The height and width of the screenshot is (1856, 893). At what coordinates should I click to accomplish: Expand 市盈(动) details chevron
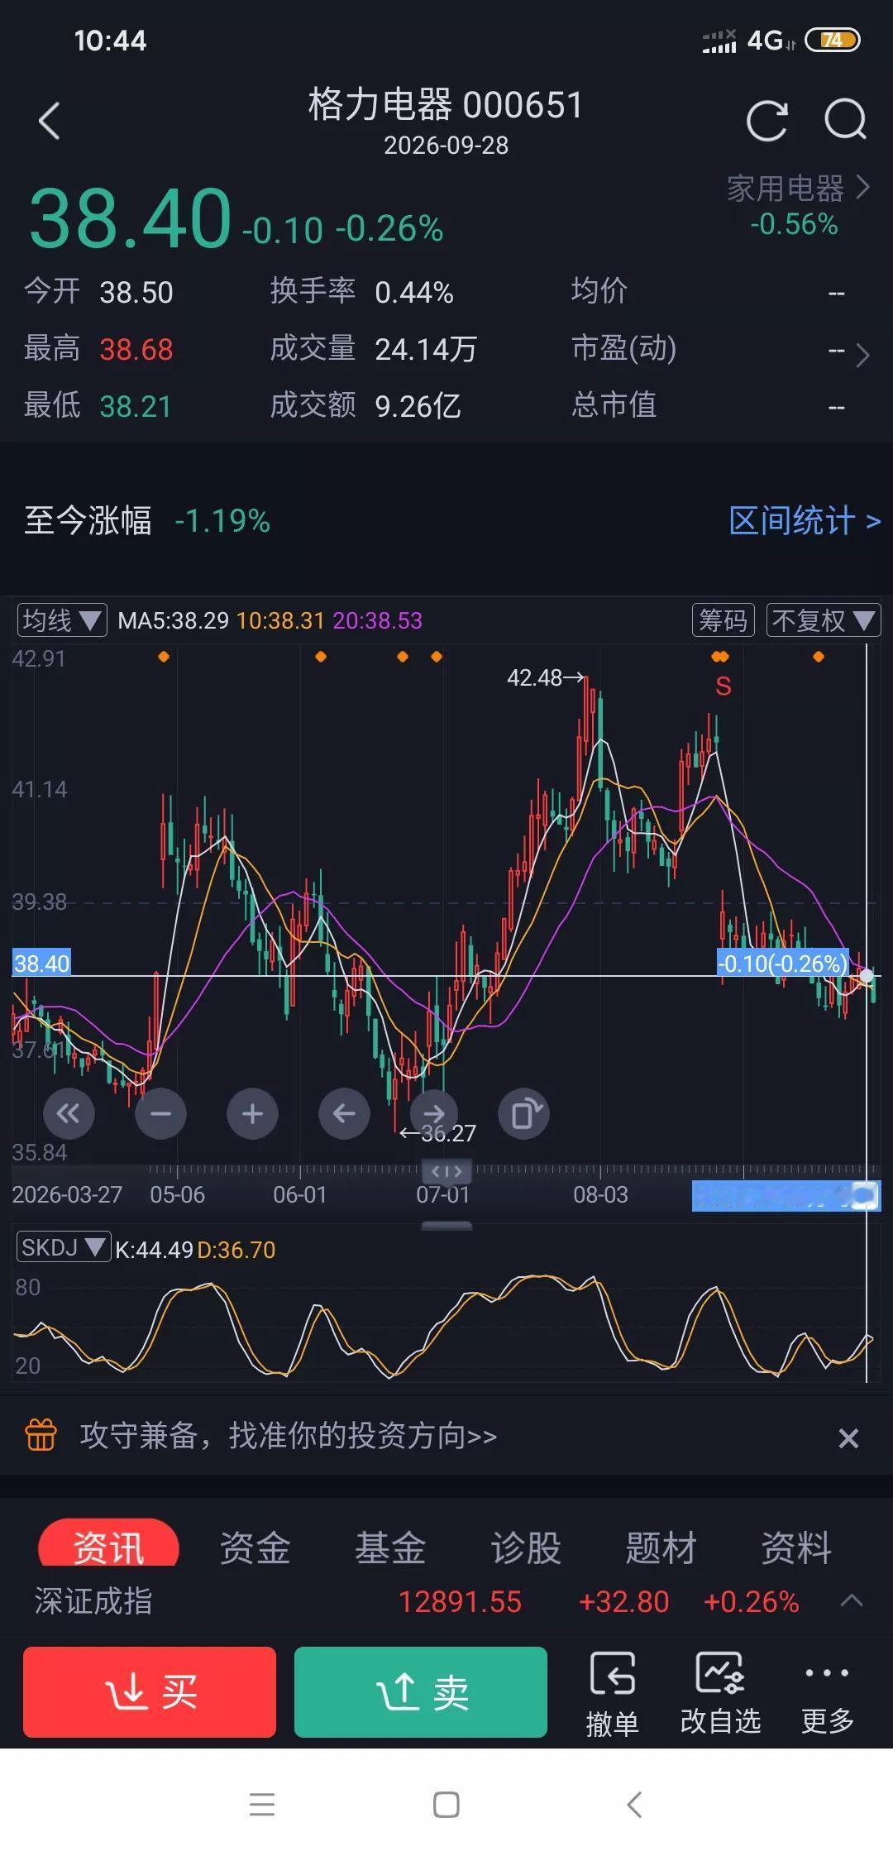click(862, 355)
